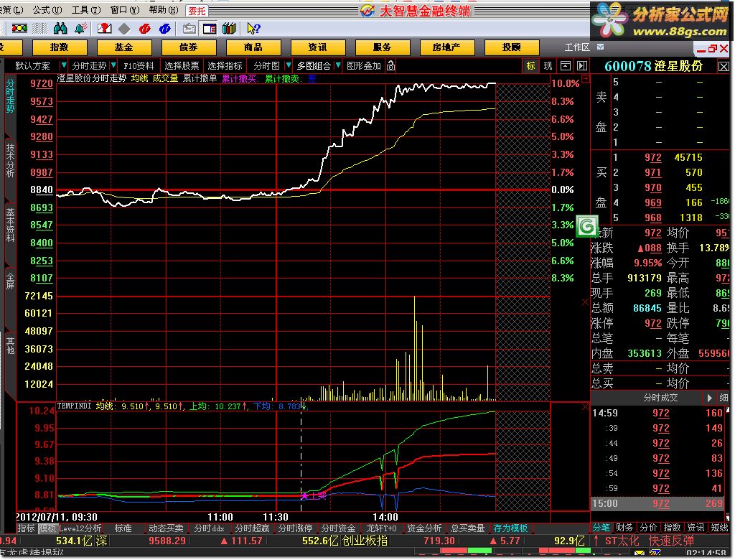
Task: Click the gray diamond toolbar icon
Action: 124,29
